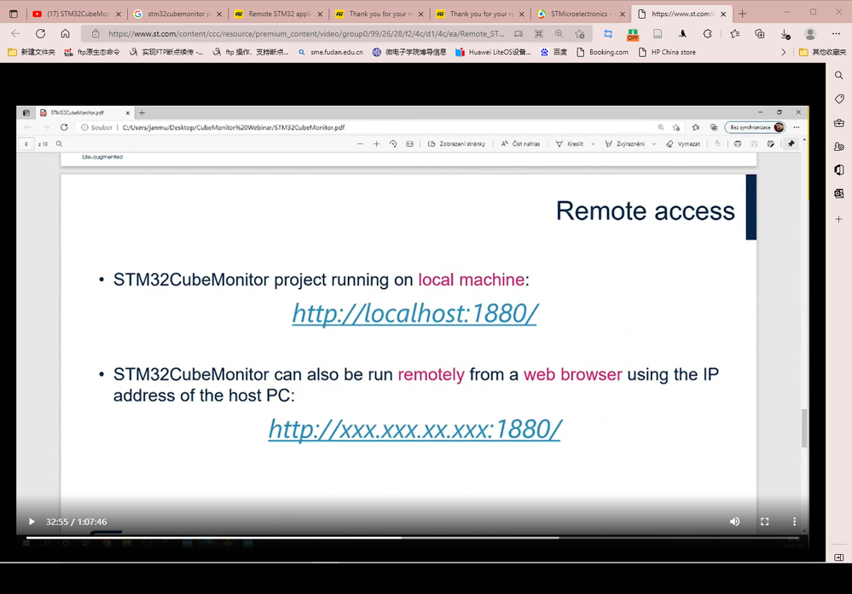Viewport: 852px width, 594px height.
Task: Seek on the video progress bar
Action: tap(416, 538)
